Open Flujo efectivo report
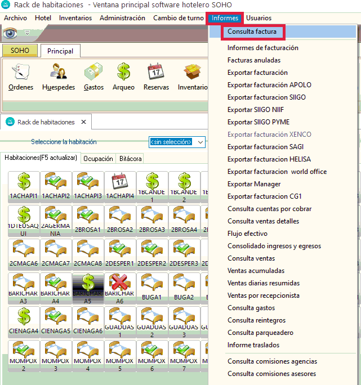The width and height of the screenshot is (361, 385). point(247,234)
